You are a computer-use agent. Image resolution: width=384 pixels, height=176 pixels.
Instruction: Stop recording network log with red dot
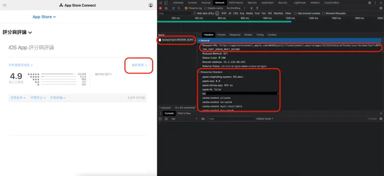[160, 8]
